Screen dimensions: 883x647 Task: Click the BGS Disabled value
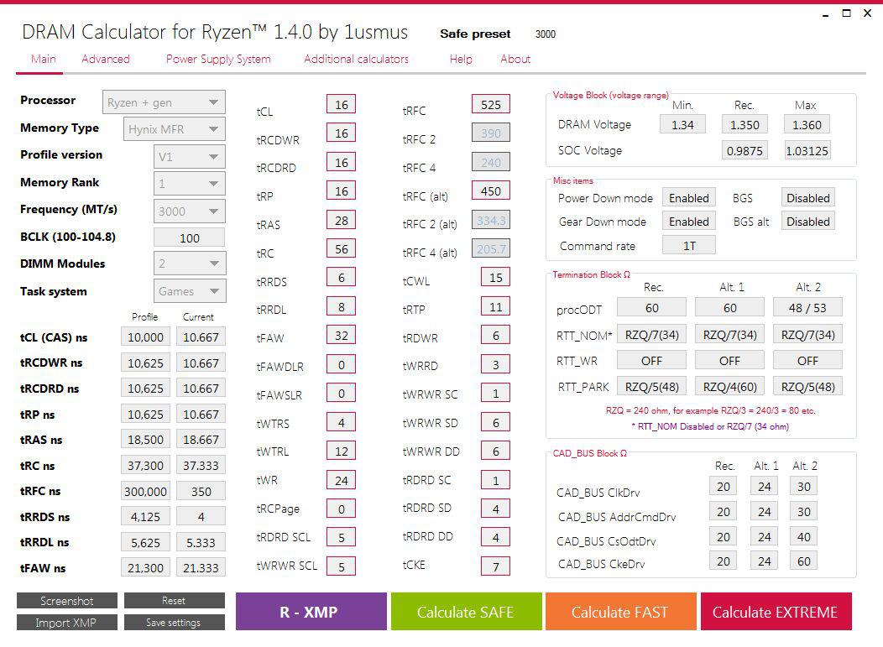(807, 198)
